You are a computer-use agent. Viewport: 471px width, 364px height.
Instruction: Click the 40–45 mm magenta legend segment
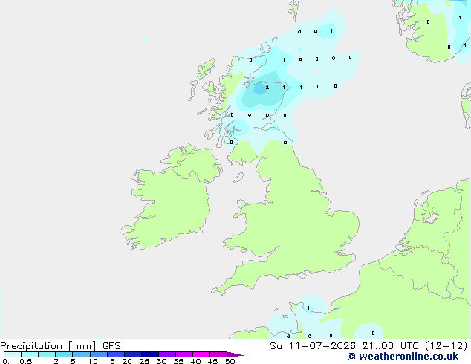click(201, 354)
